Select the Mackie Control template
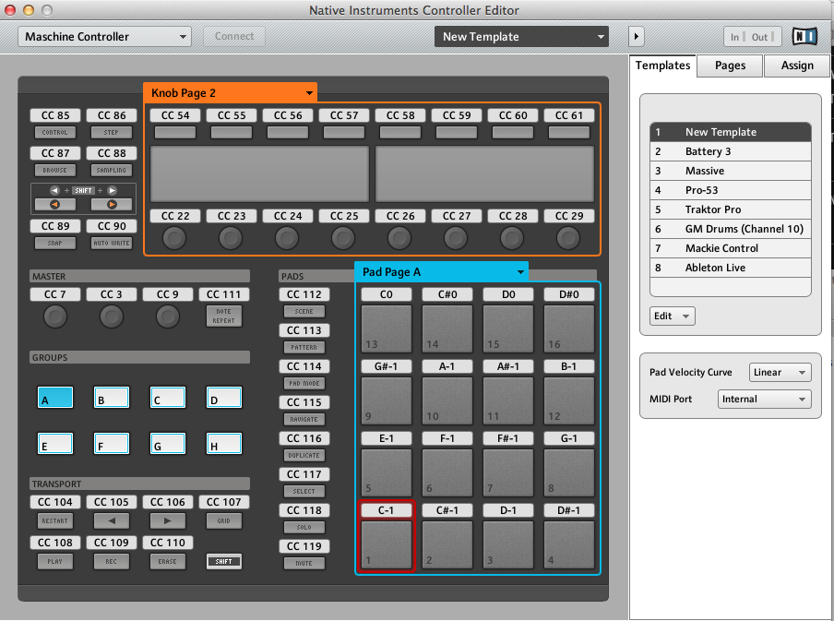 click(731, 248)
